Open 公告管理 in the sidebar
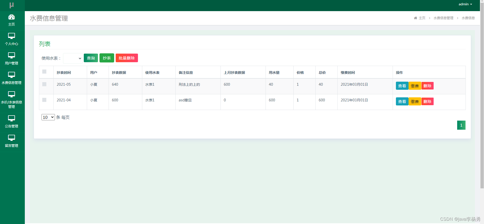484x224 pixels. point(12,123)
